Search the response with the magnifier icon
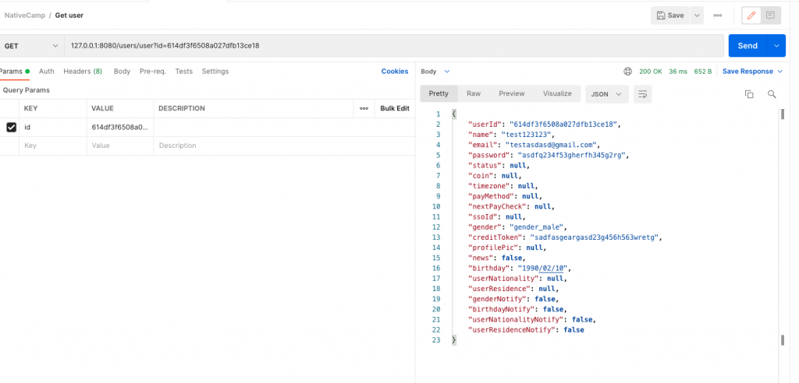 coord(772,94)
